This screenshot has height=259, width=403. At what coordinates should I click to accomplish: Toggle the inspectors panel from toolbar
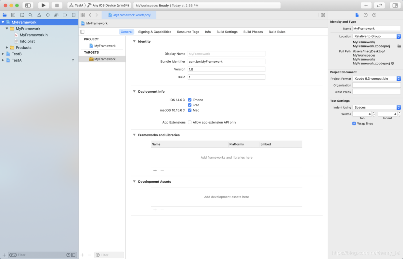pos(395,5)
